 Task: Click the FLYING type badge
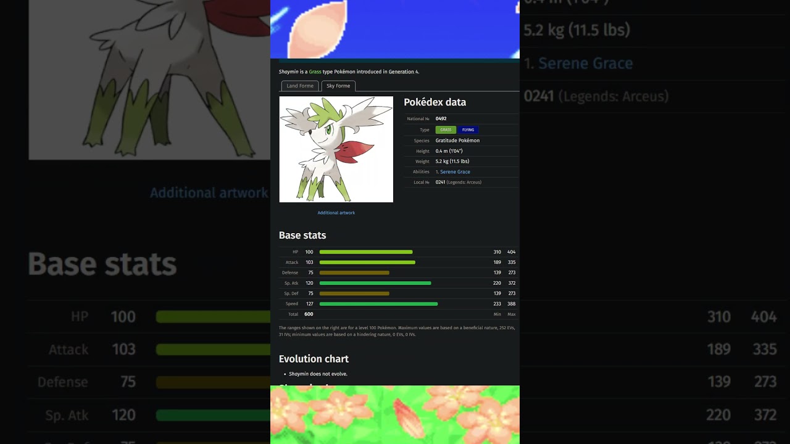pos(468,130)
